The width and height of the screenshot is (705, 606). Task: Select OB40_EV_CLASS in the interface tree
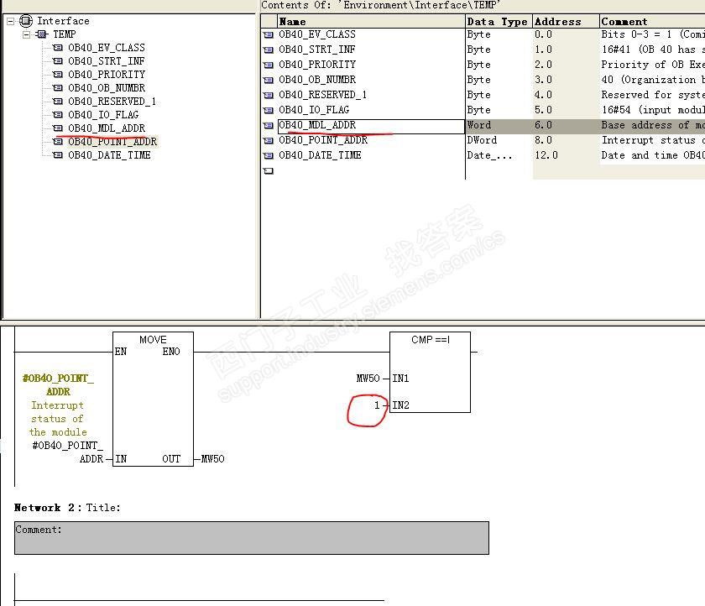click(107, 48)
